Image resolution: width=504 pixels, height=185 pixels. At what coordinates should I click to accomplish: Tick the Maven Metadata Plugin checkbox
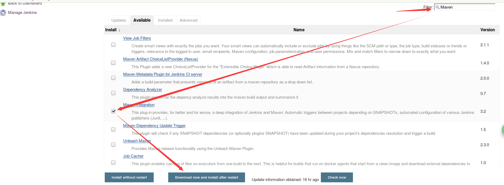113,78
